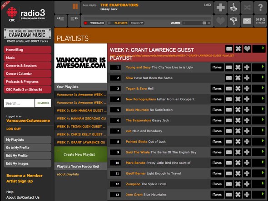Remove Pointed Sticks Out of Luck track
This screenshot has width=268, height=201.
pyautogui.click(x=238, y=142)
